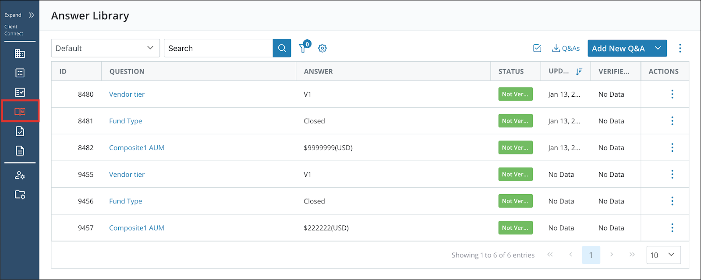Screen dimensions: 701x280
Task: Go to first page with double-left arrows
Action: pos(550,255)
